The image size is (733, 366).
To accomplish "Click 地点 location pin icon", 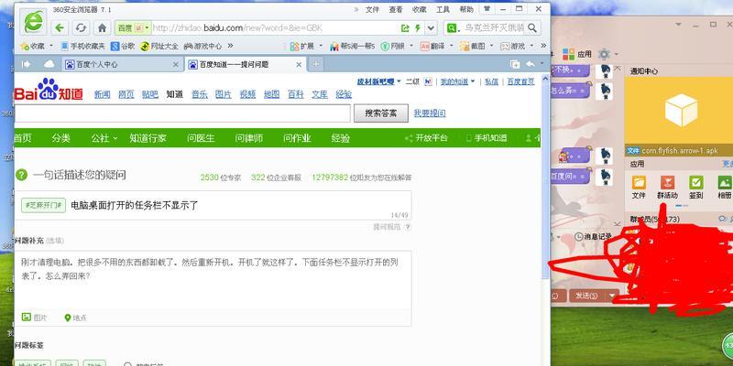I will (67, 318).
